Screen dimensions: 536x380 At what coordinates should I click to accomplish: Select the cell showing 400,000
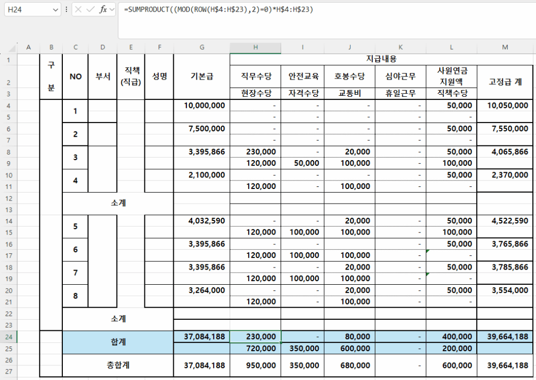point(451,337)
